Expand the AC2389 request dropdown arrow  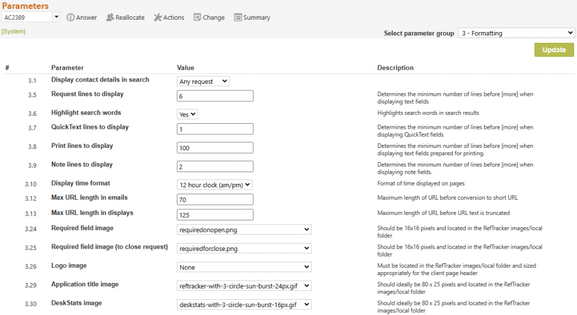(x=56, y=17)
